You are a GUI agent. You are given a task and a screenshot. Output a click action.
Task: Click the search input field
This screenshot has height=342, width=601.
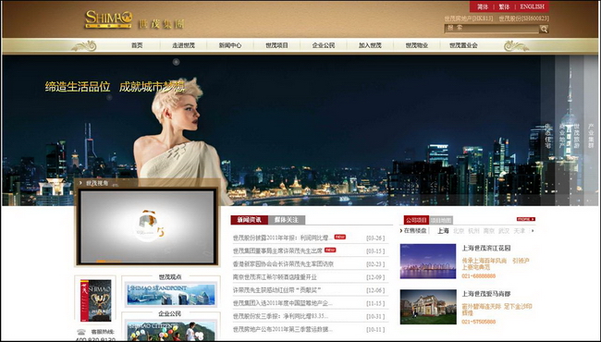click(x=492, y=29)
